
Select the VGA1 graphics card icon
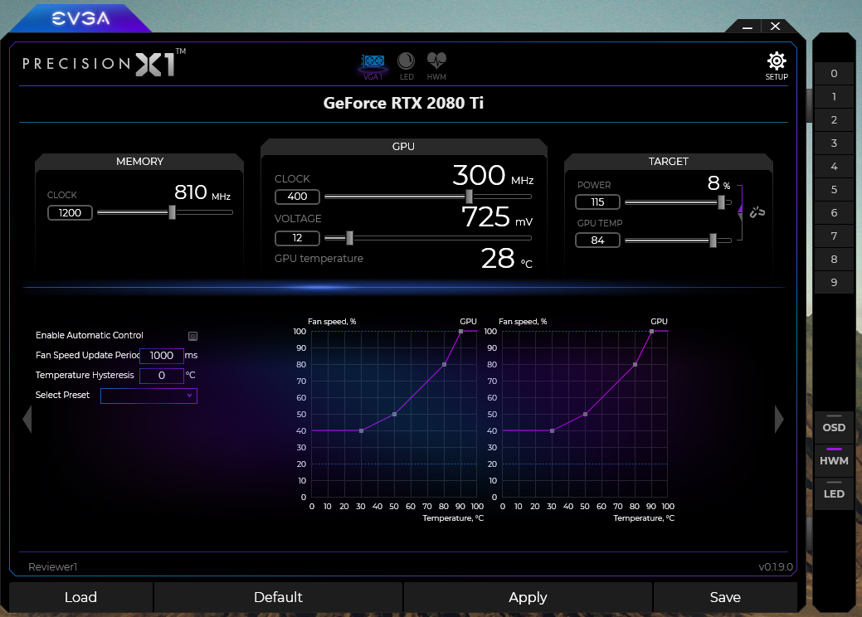pos(373,63)
